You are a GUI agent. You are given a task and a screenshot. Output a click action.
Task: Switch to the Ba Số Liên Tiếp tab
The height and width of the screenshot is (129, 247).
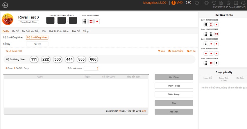[x=31, y=31]
